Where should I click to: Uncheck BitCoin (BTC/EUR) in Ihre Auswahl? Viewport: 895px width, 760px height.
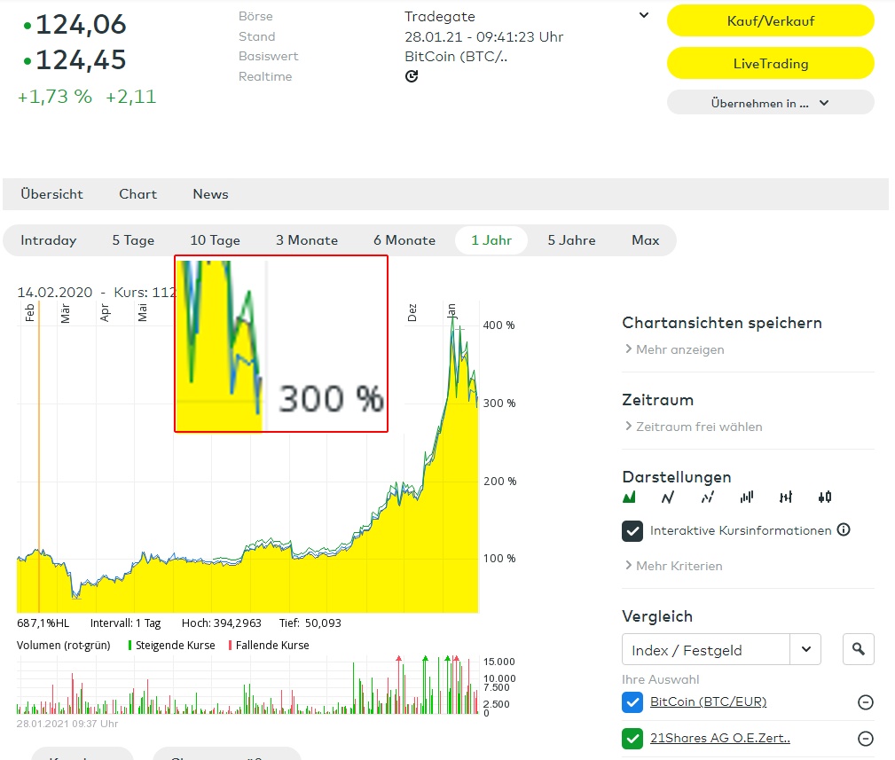(632, 701)
